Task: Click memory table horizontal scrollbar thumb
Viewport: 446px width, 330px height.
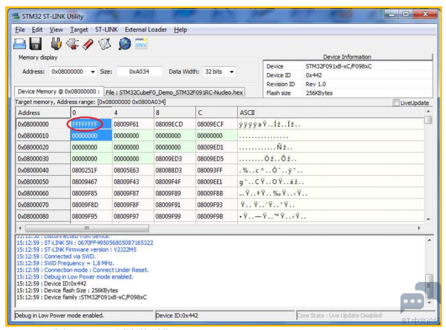Action: pyautogui.click(x=87, y=228)
